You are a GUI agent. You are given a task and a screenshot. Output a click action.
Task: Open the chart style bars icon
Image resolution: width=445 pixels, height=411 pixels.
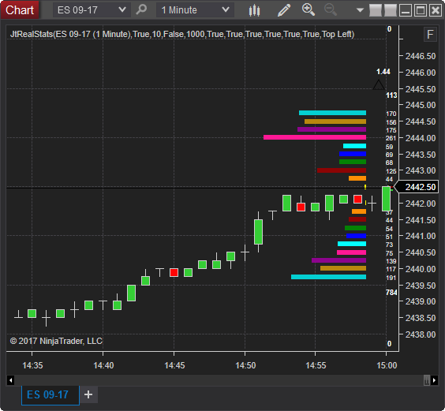(254, 10)
